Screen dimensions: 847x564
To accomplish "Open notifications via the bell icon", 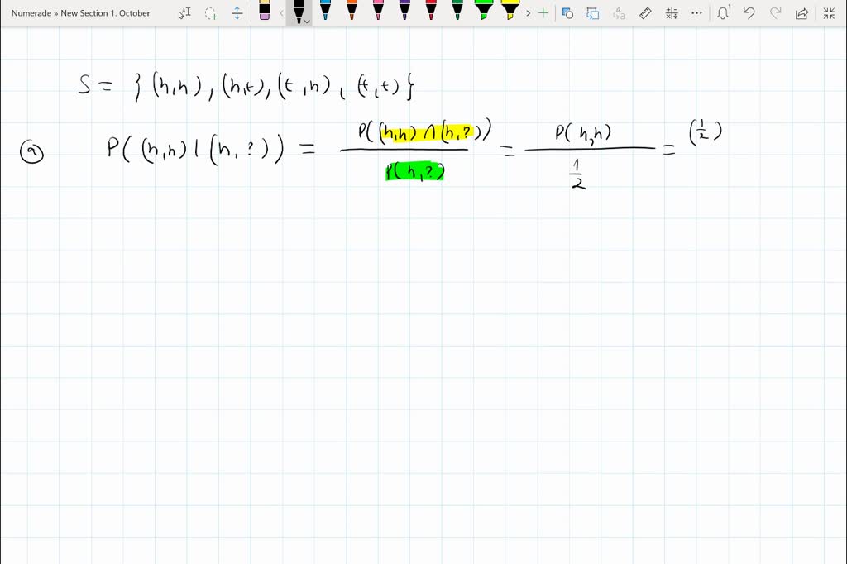I will 723,12.
